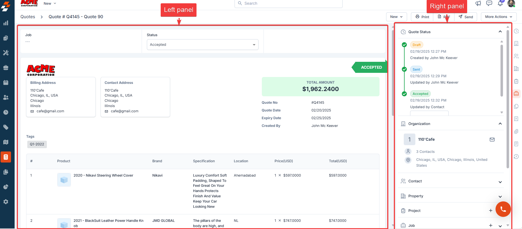Collapse the Quote Status section
The image size is (522, 229).
500,32
